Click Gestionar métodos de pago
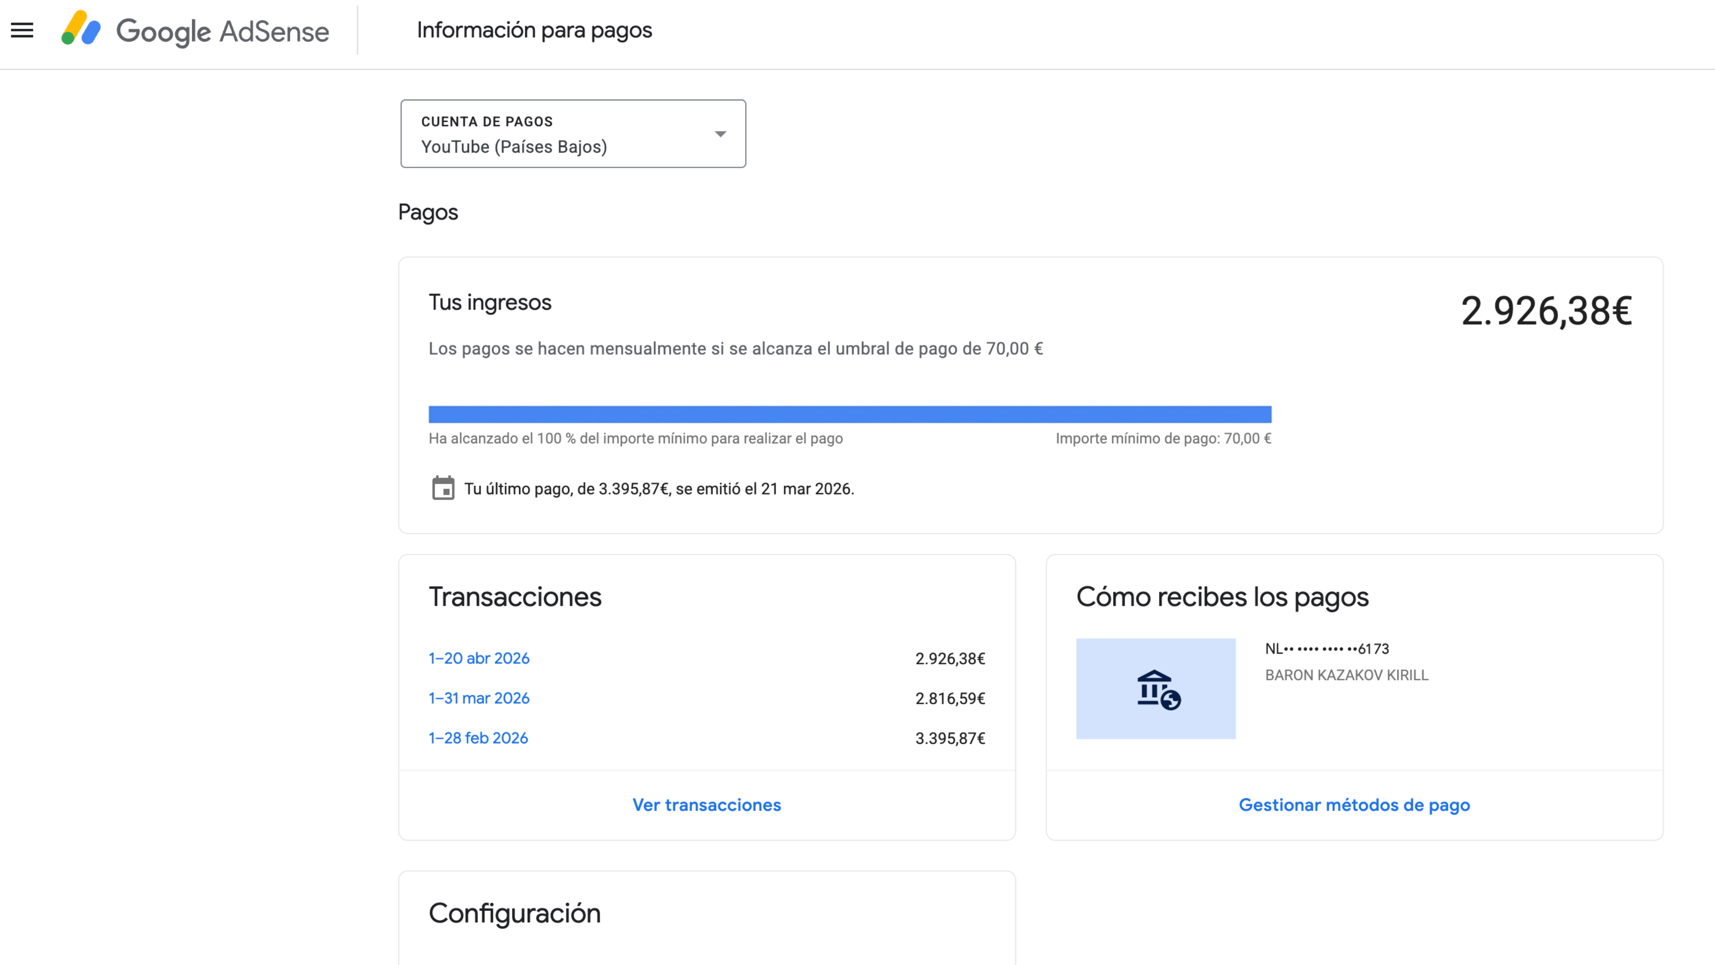 coord(1354,805)
